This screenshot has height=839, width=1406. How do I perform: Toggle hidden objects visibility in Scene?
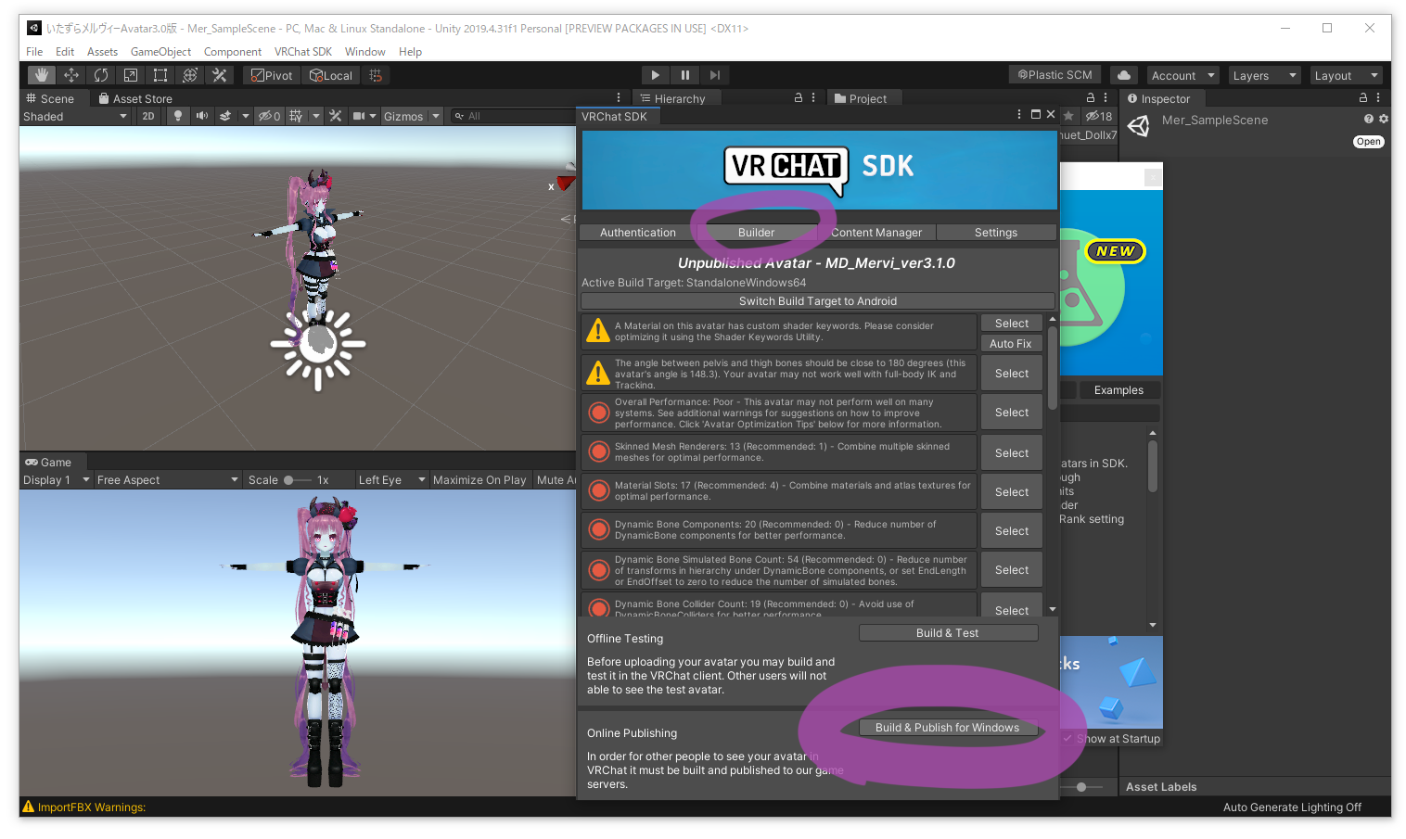tap(269, 116)
